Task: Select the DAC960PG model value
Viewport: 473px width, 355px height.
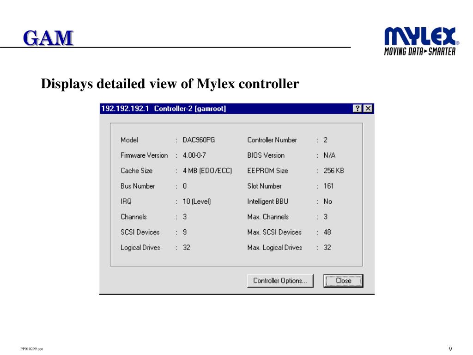Action: point(199,140)
